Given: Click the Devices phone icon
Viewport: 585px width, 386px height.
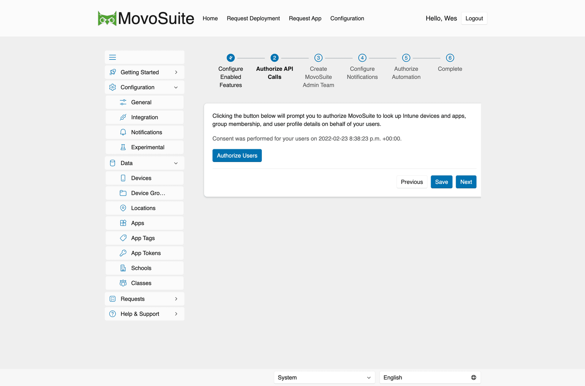Looking at the screenshot, I should click(123, 178).
